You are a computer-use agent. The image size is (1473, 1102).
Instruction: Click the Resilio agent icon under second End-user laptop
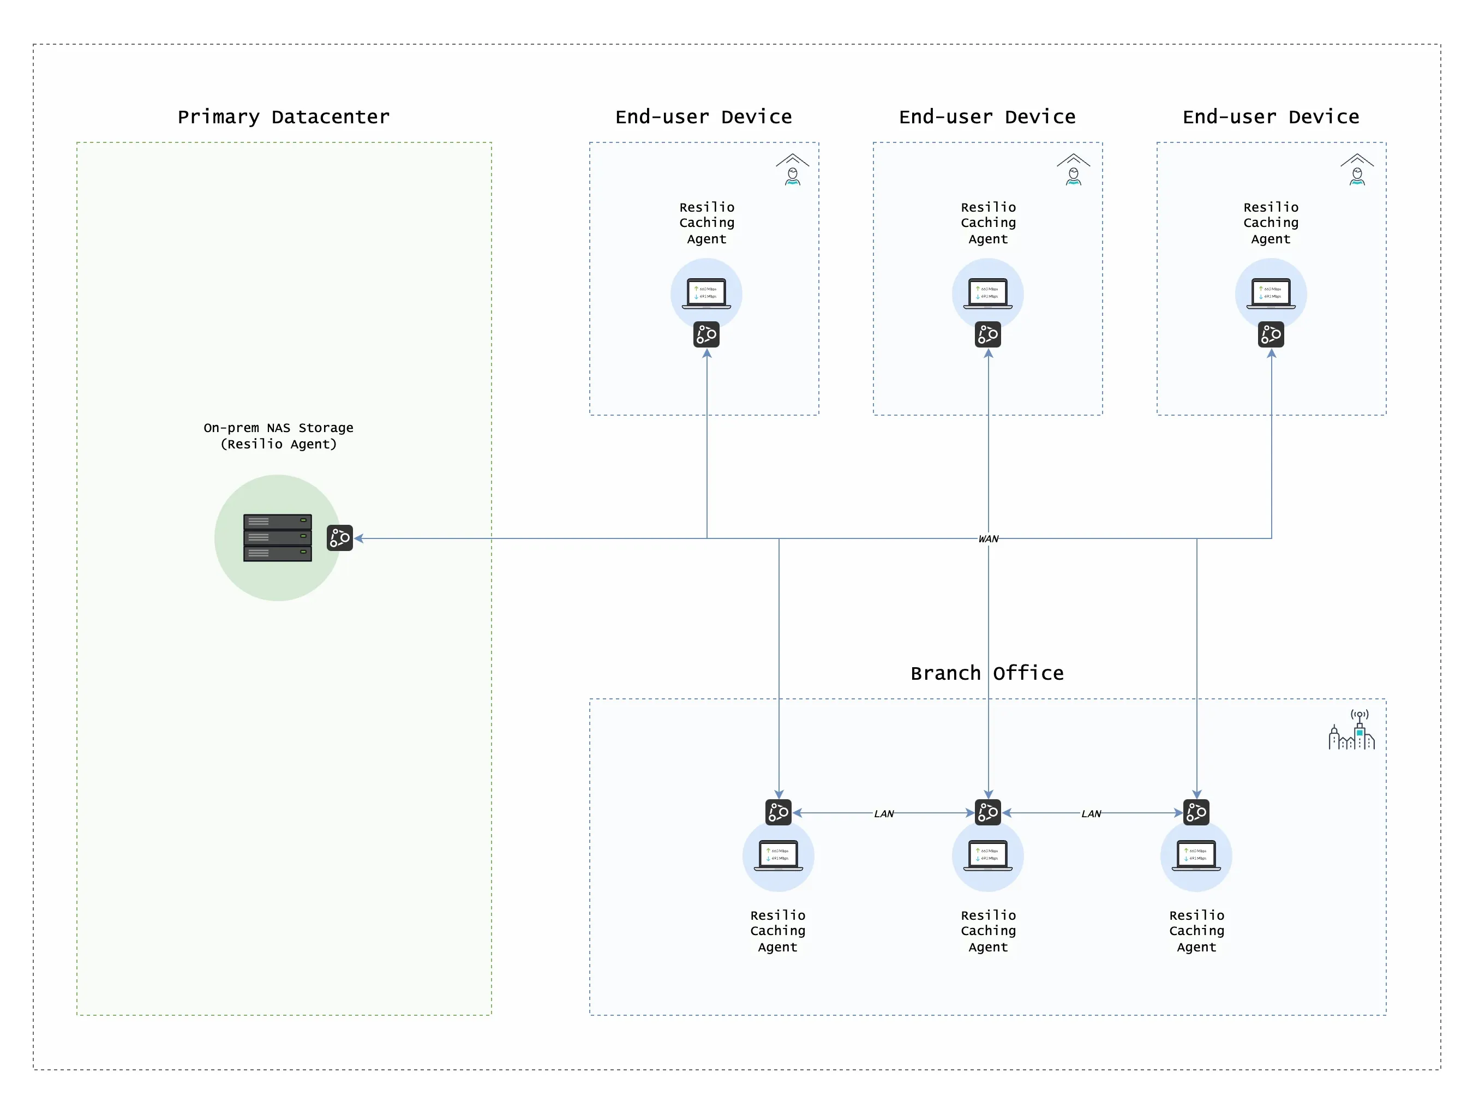click(987, 334)
